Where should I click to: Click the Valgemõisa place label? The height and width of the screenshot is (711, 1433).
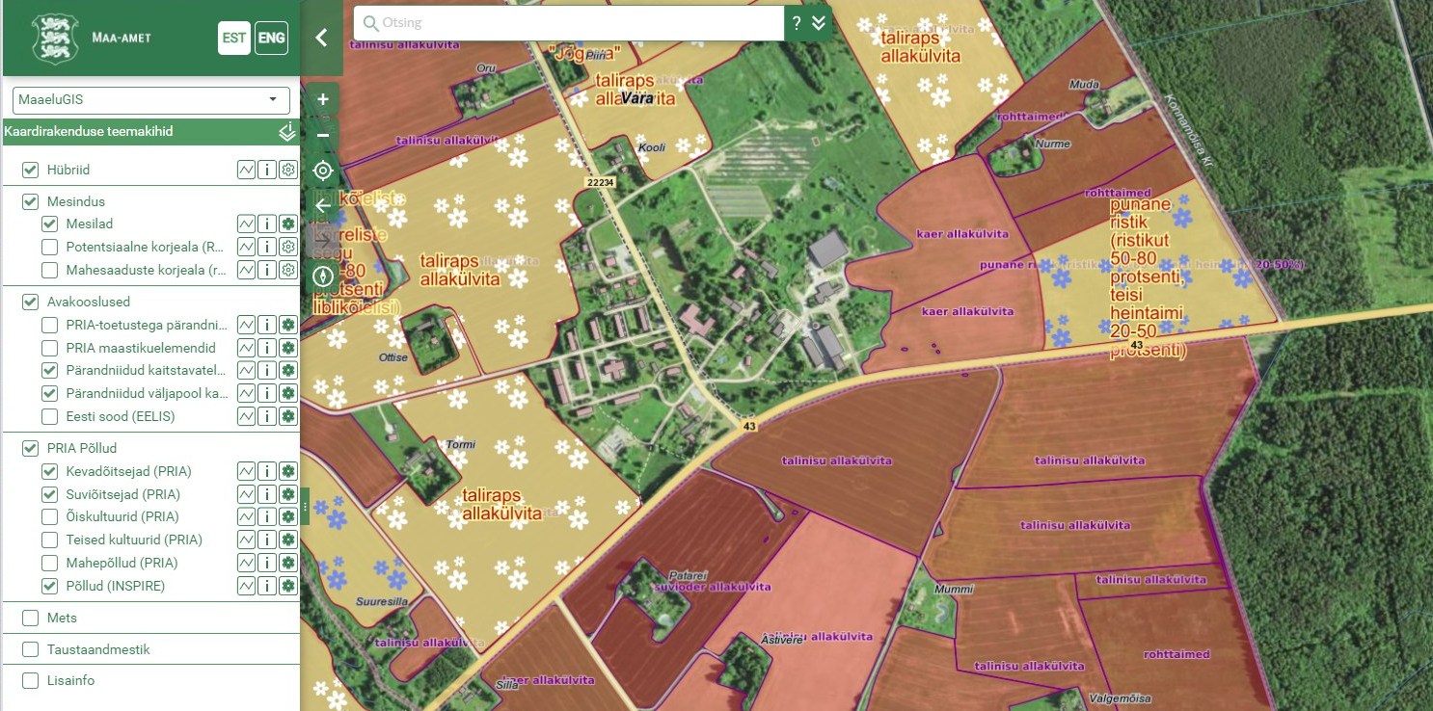click(x=1121, y=699)
